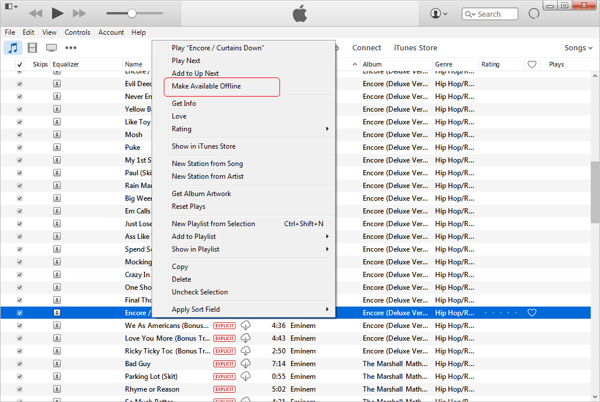Download Ricky Ticky Toc with the cloud icon

pyautogui.click(x=246, y=351)
